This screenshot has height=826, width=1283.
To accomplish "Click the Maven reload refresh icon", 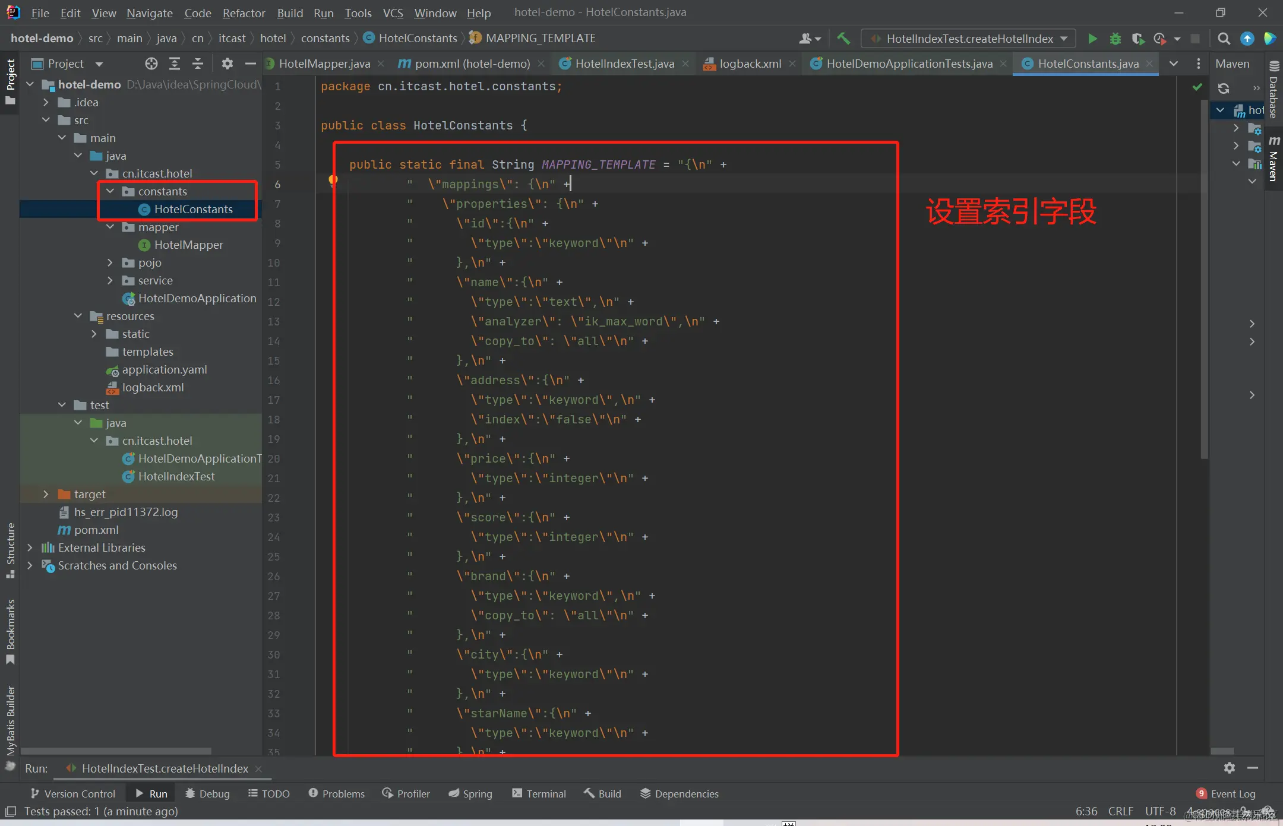I will click(1224, 88).
